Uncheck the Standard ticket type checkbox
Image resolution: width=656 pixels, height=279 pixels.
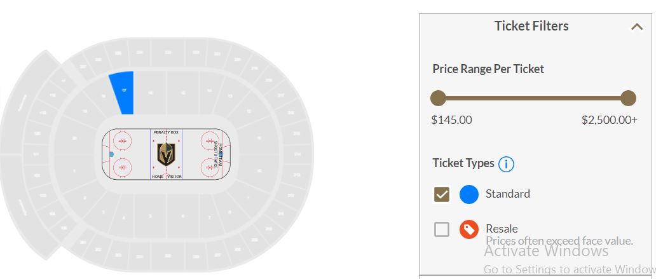tap(442, 194)
